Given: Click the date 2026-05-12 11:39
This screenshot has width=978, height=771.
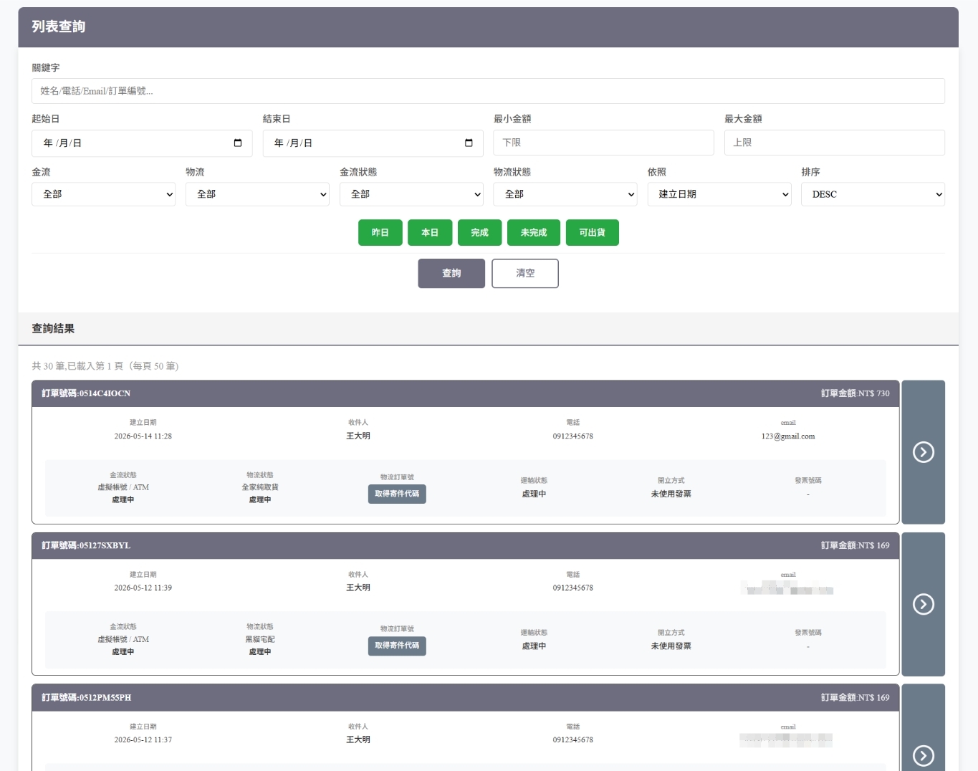Looking at the screenshot, I should tap(143, 588).
